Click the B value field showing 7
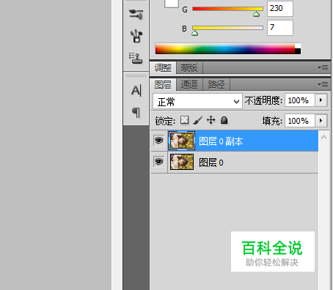The image size is (333, 290). pyautogui.click(x=280, y=28)
